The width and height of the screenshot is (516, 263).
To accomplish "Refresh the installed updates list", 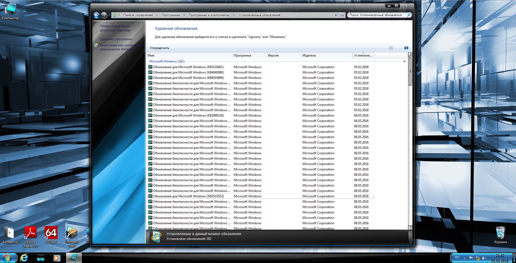I will [342, 15].
